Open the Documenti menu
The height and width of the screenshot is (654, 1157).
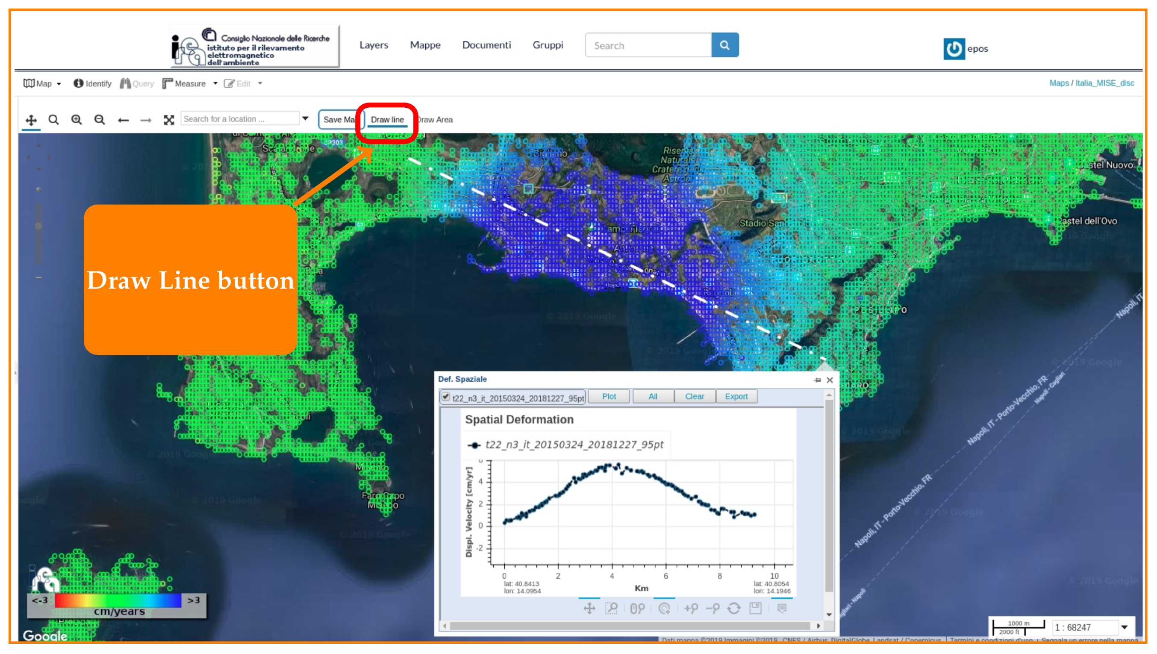(x=486, y=45)
